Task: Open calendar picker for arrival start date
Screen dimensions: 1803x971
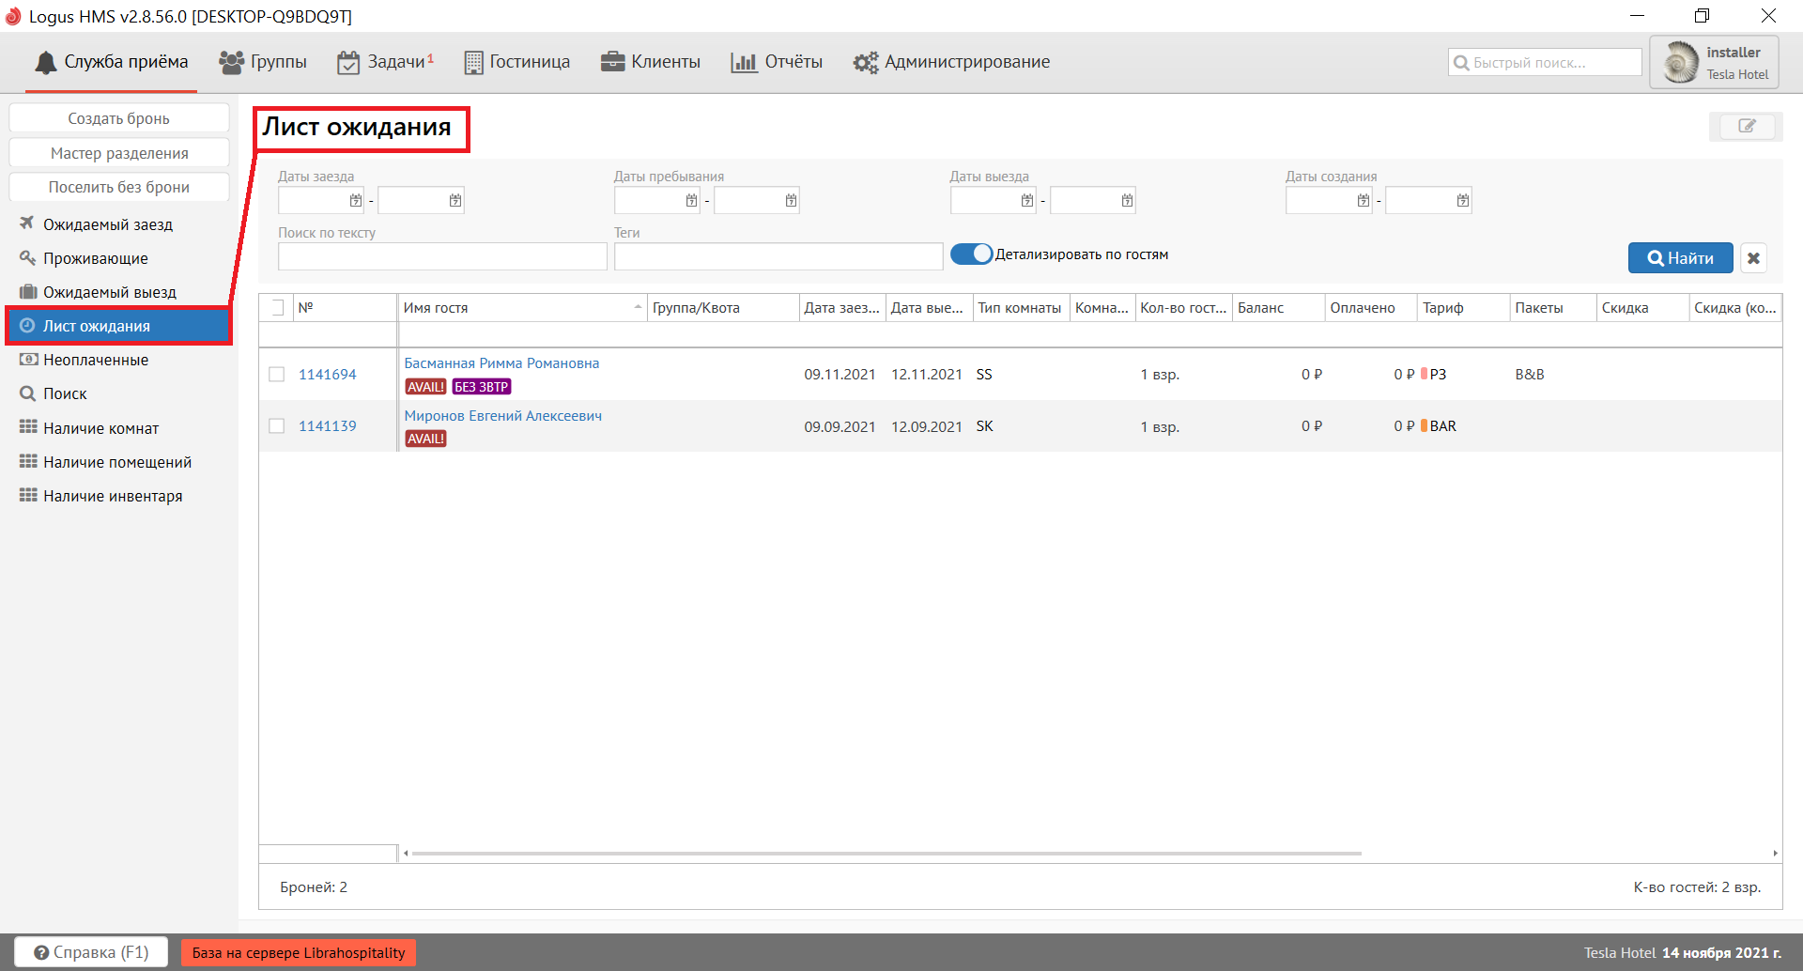Action: (x=355, y=200)
